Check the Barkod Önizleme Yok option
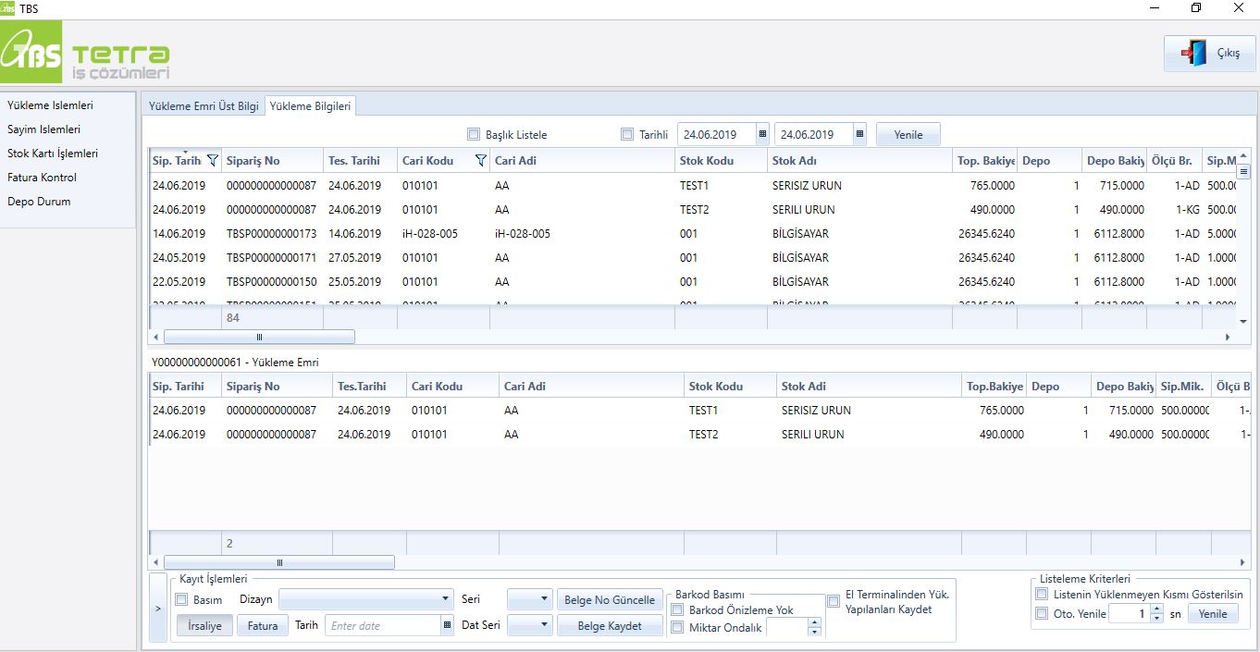 point(677,610)
